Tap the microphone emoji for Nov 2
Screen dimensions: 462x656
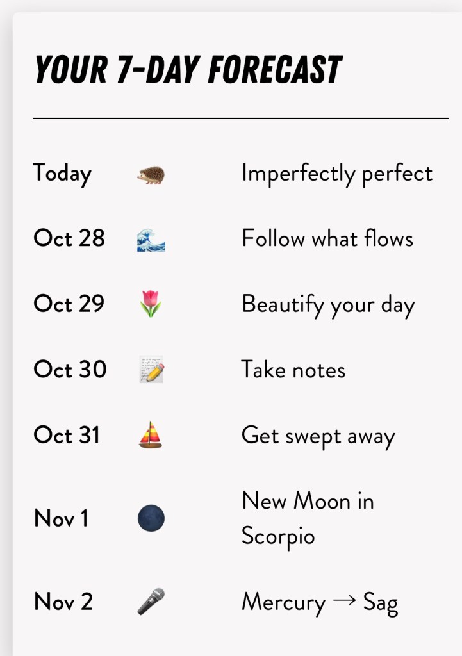tap(151, 602)
